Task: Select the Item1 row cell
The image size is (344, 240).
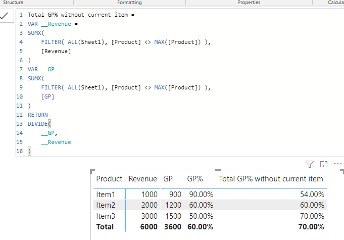Action: tap(106, 195)
